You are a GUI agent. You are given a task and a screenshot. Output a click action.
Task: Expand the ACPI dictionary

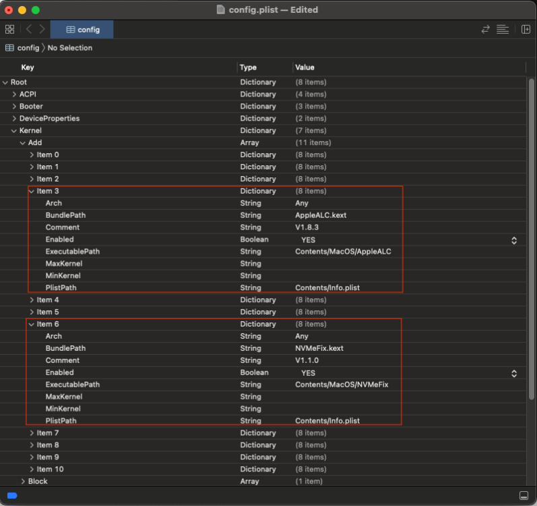pyautogui.click(x=14, y=94)
